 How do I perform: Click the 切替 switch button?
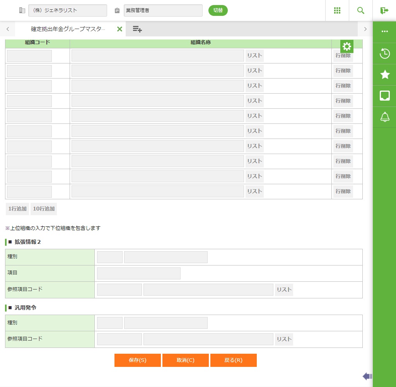point(218,10)
